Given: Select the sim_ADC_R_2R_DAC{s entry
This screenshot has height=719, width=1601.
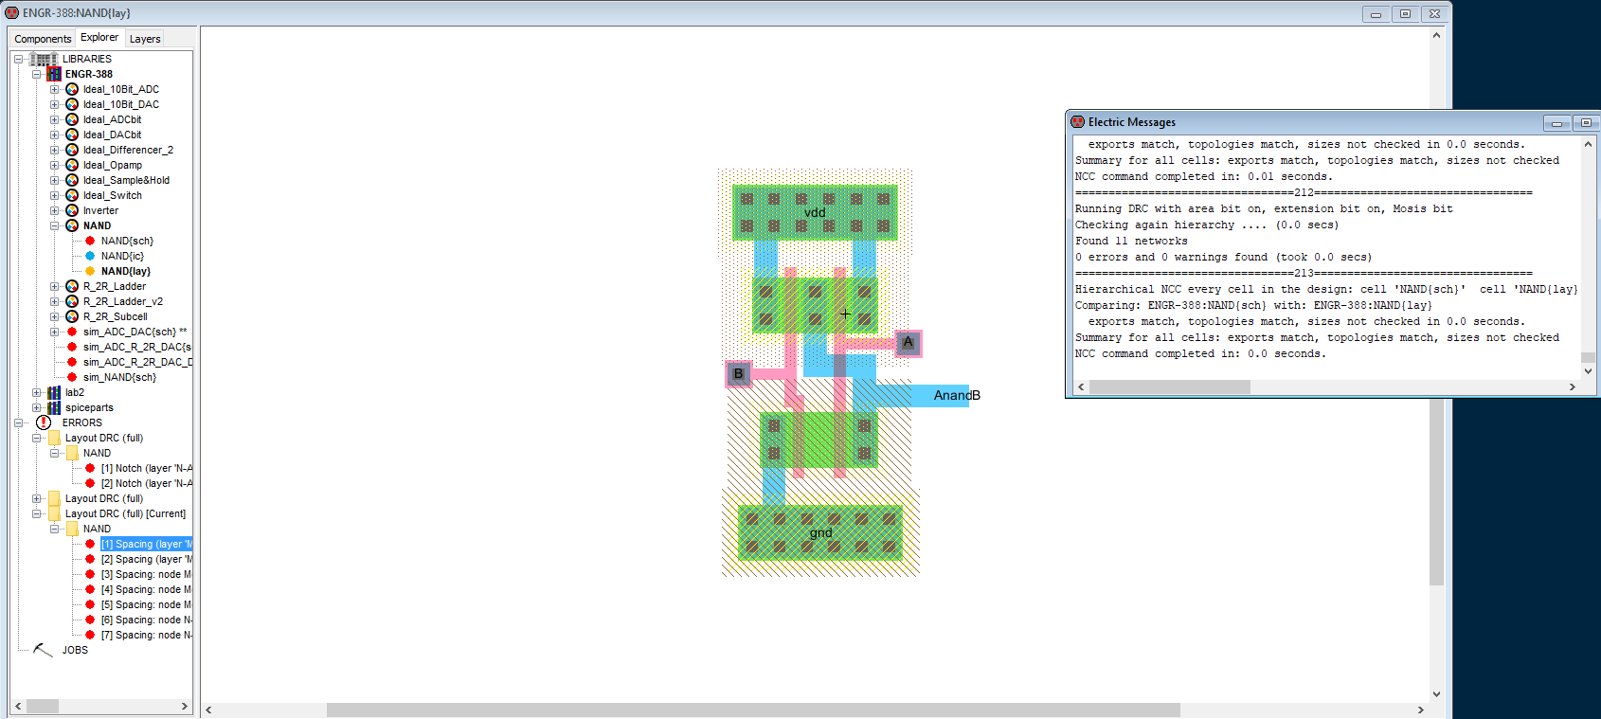Looking at the screenshot, I should [137, 347].
